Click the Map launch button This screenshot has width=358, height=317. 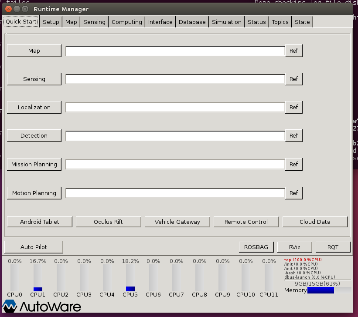[x=34, y=51]
